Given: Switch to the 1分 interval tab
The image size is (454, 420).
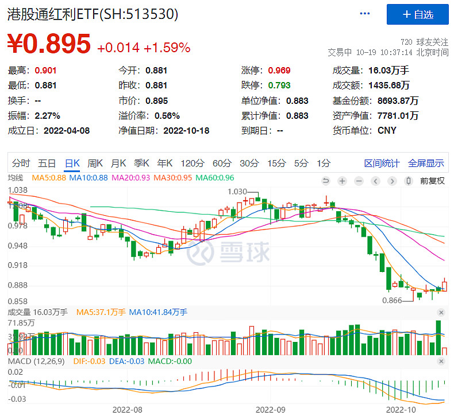Looking at the screenshot, I should pos(324,164).
